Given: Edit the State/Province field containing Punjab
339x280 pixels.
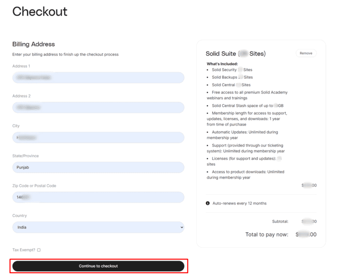Looking at the screenshot, I should 98,168.
